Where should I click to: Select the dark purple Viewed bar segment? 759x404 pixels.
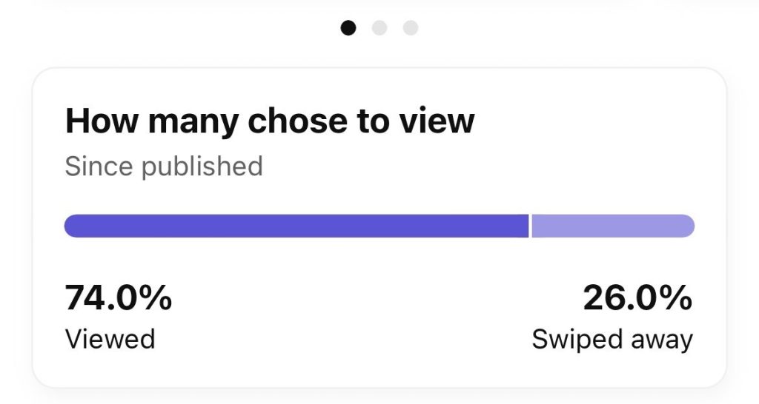(x=296, y=226)
